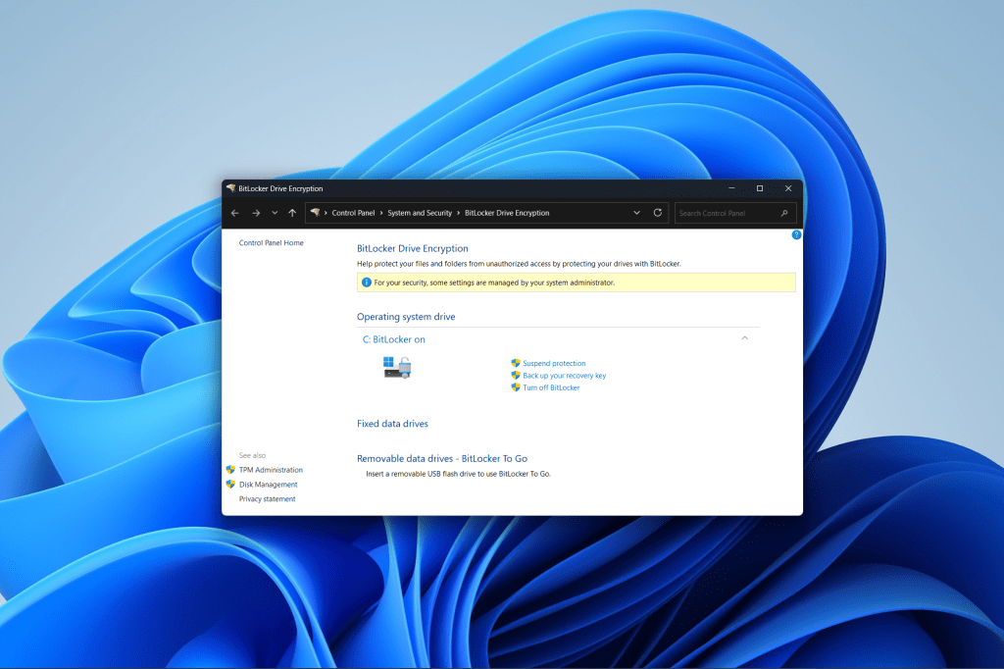Click C: BitLocker on heading
Viewport: 1004px width, 669px height.
coord(394,339)
